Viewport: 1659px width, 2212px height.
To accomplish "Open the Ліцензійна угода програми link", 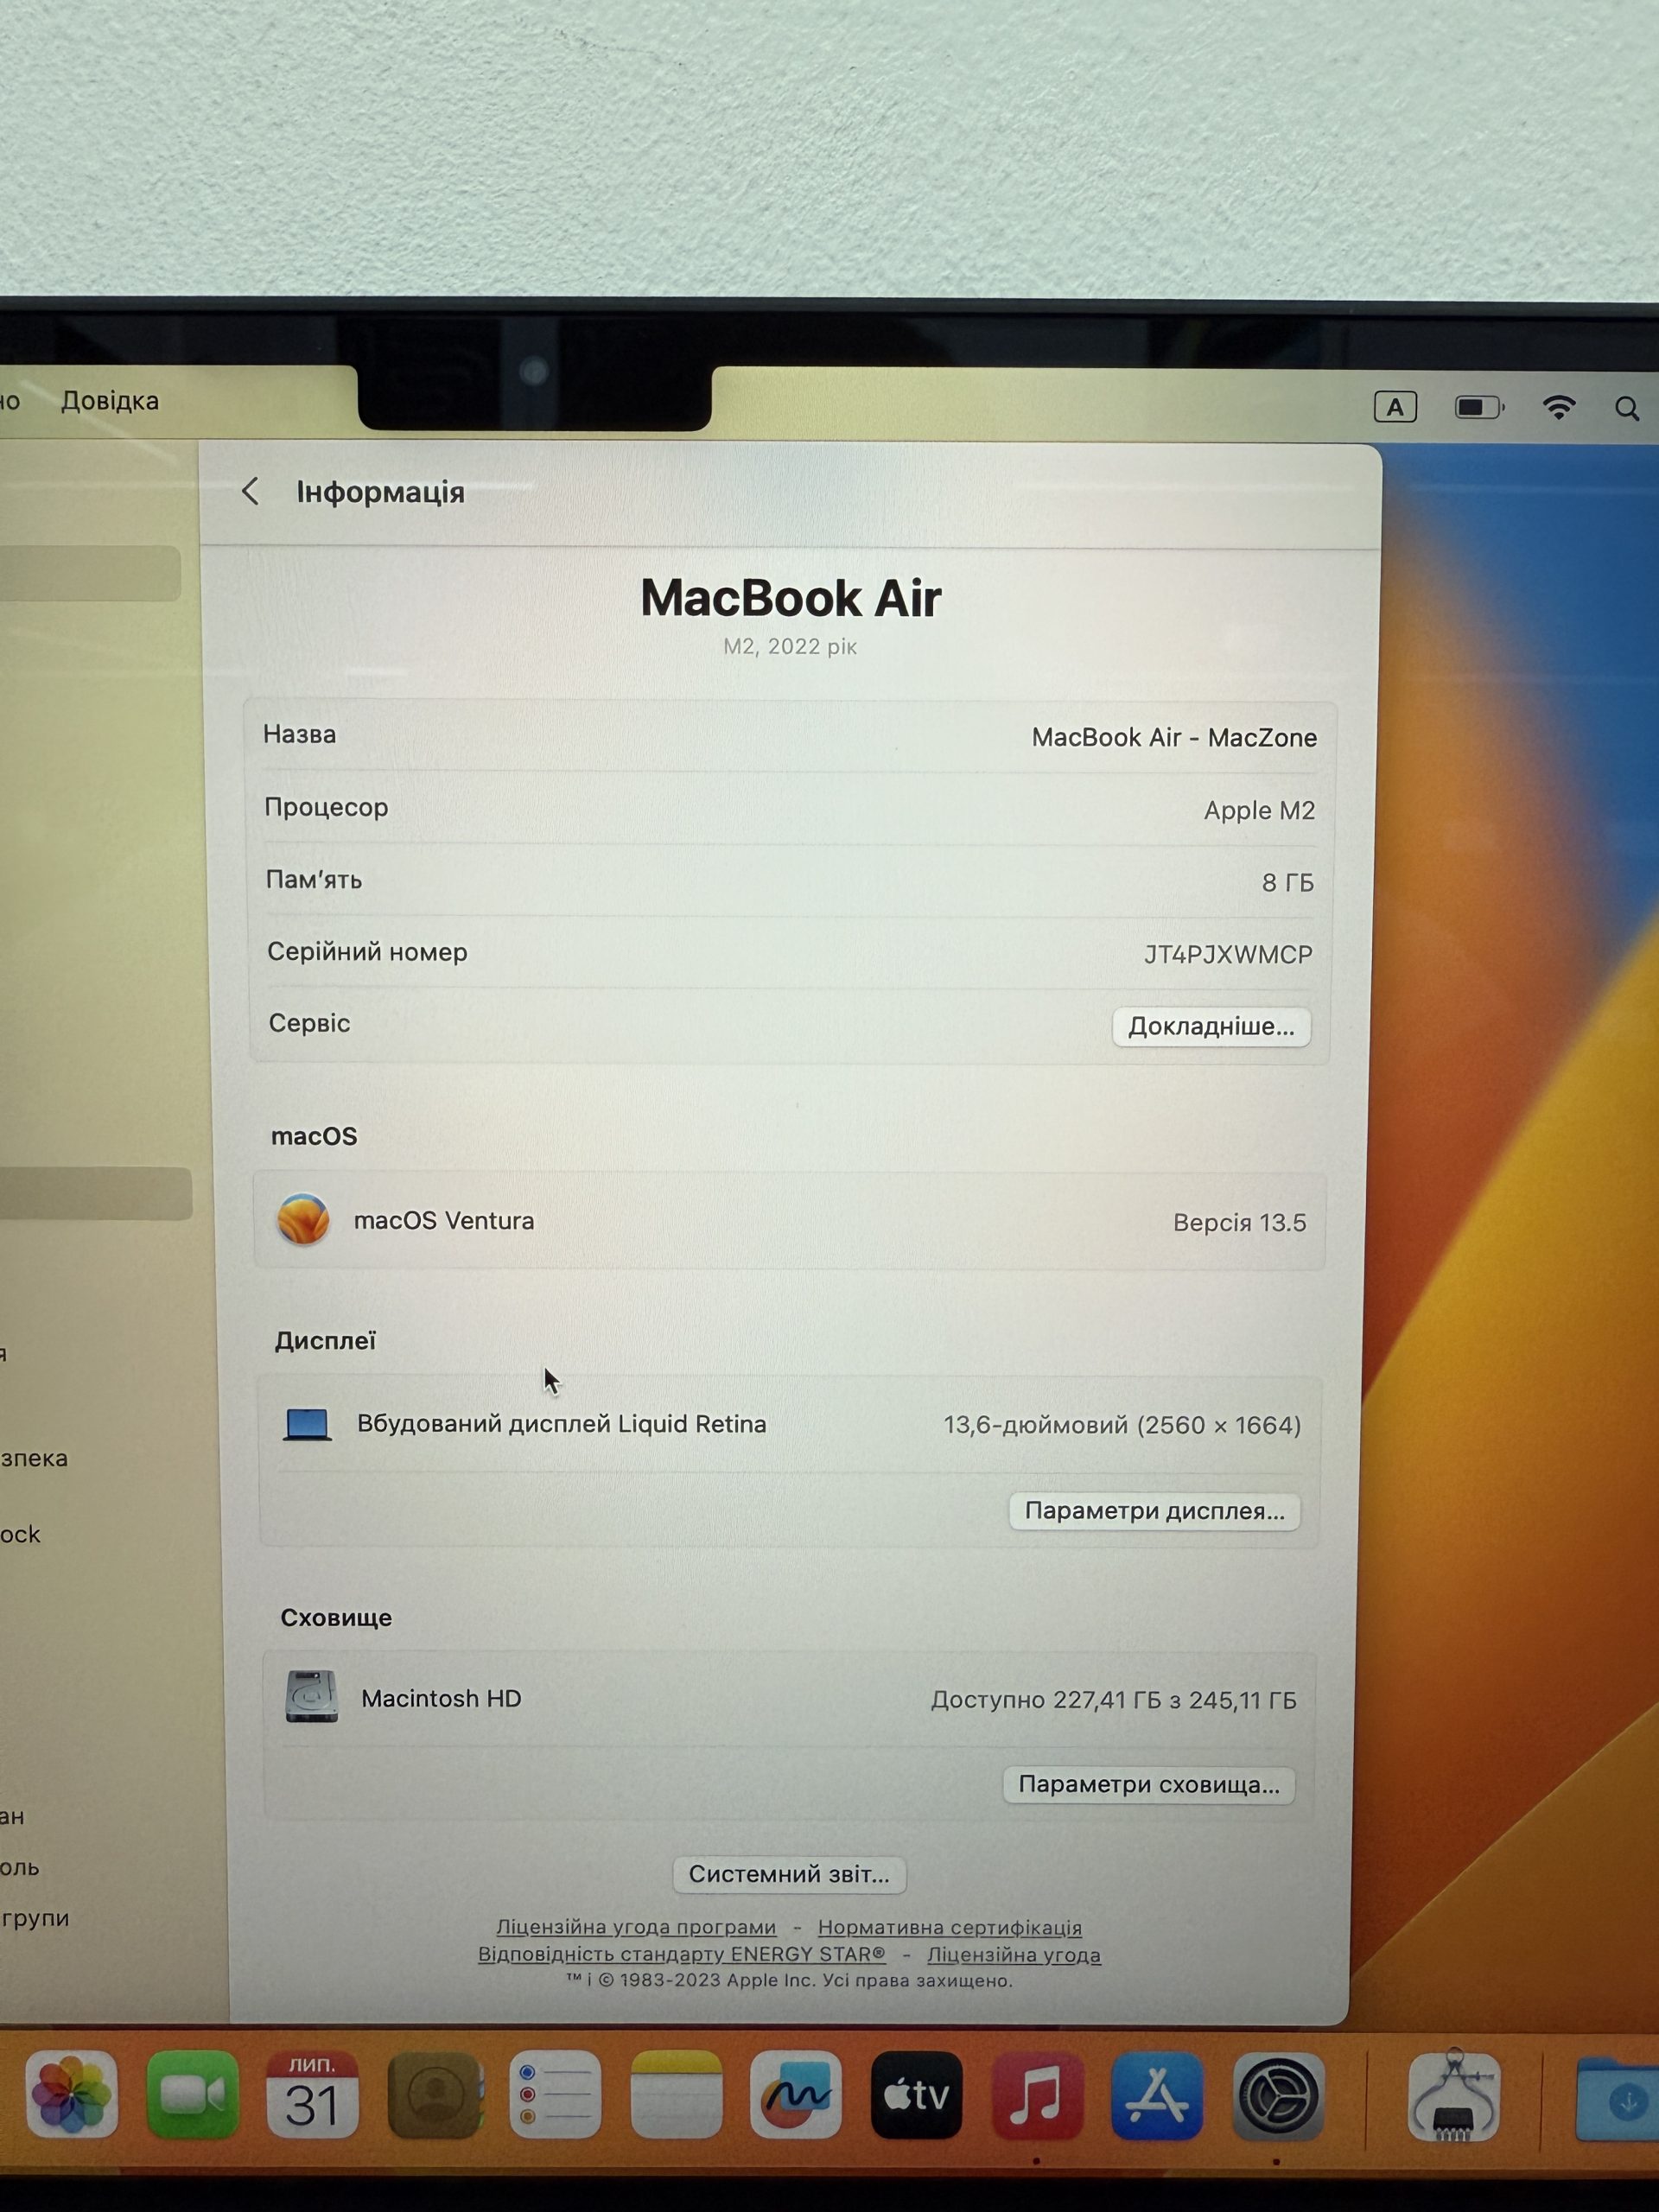I will pos(636,1927).
